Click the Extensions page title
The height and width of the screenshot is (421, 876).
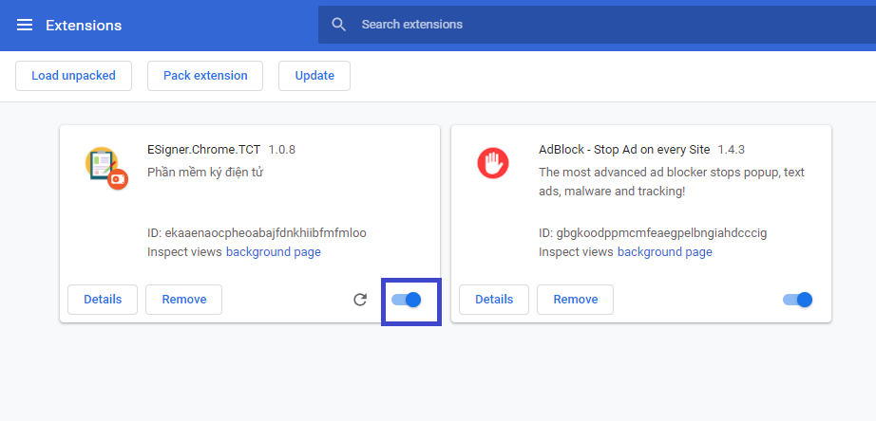(84, 25)
